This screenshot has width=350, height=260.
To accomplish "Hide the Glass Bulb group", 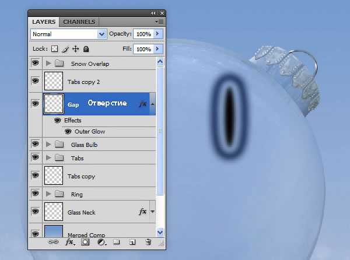I will pyautogui.click(x=35, y=144).
